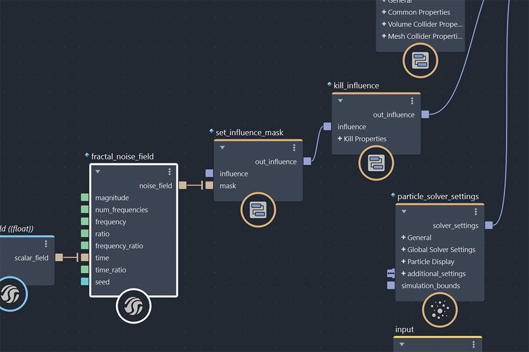
Task: Collapse the set_influence_mask node with its triangle
Action: (x=222, y=147)
